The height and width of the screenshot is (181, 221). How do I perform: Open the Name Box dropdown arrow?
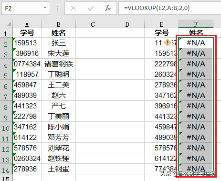coord(45,8)
